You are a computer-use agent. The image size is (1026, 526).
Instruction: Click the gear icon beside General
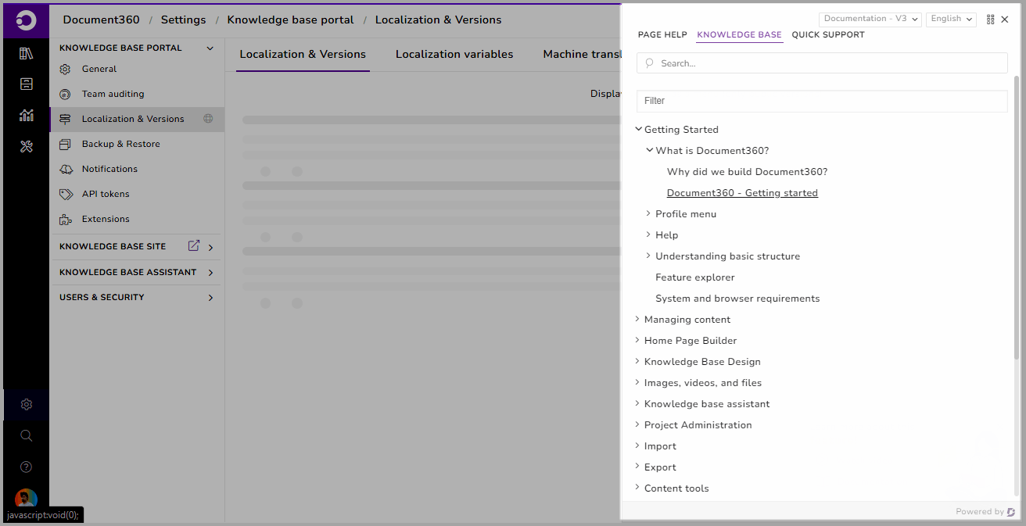coord(66,69)
